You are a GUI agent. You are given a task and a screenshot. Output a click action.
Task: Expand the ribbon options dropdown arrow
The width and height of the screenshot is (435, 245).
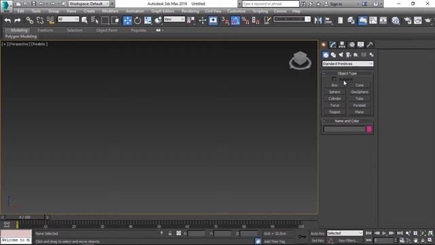pyautogui.click(x=162, y=30)
